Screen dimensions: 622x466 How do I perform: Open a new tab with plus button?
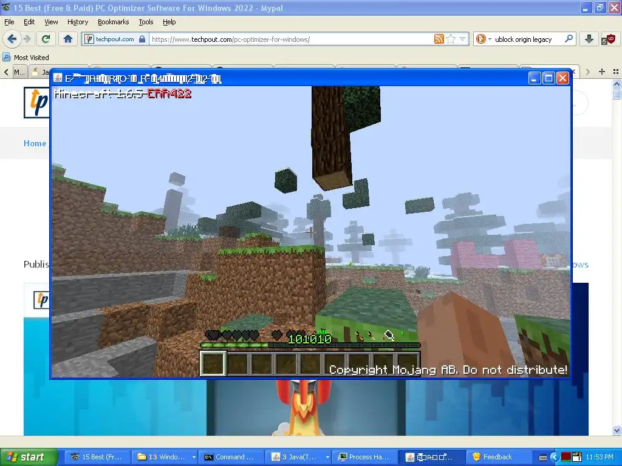point(602,72)
